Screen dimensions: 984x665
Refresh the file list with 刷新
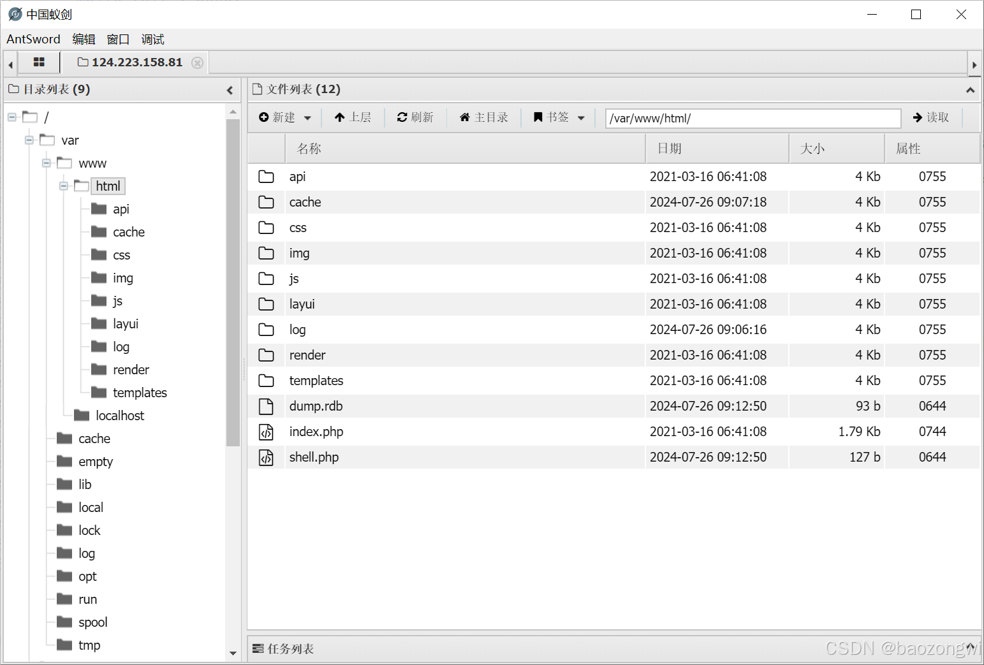pos(415,117)
